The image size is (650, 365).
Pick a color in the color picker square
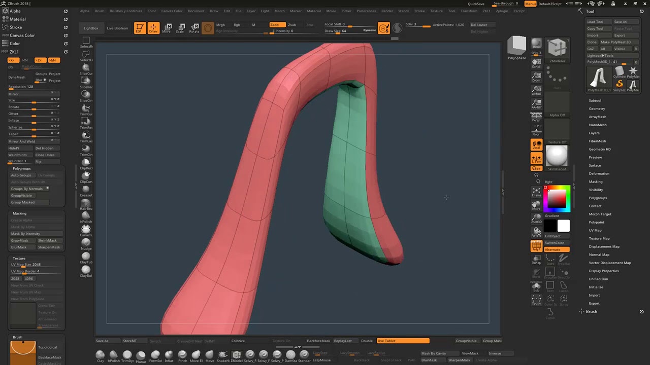point(557,198)
